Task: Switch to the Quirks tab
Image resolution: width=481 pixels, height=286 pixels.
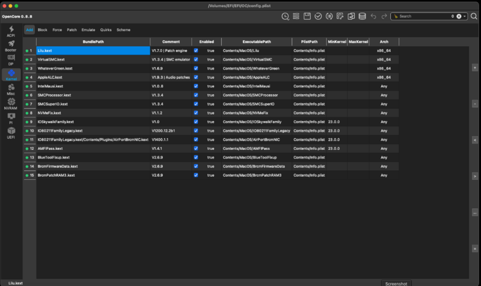Action: pos(106,29)
